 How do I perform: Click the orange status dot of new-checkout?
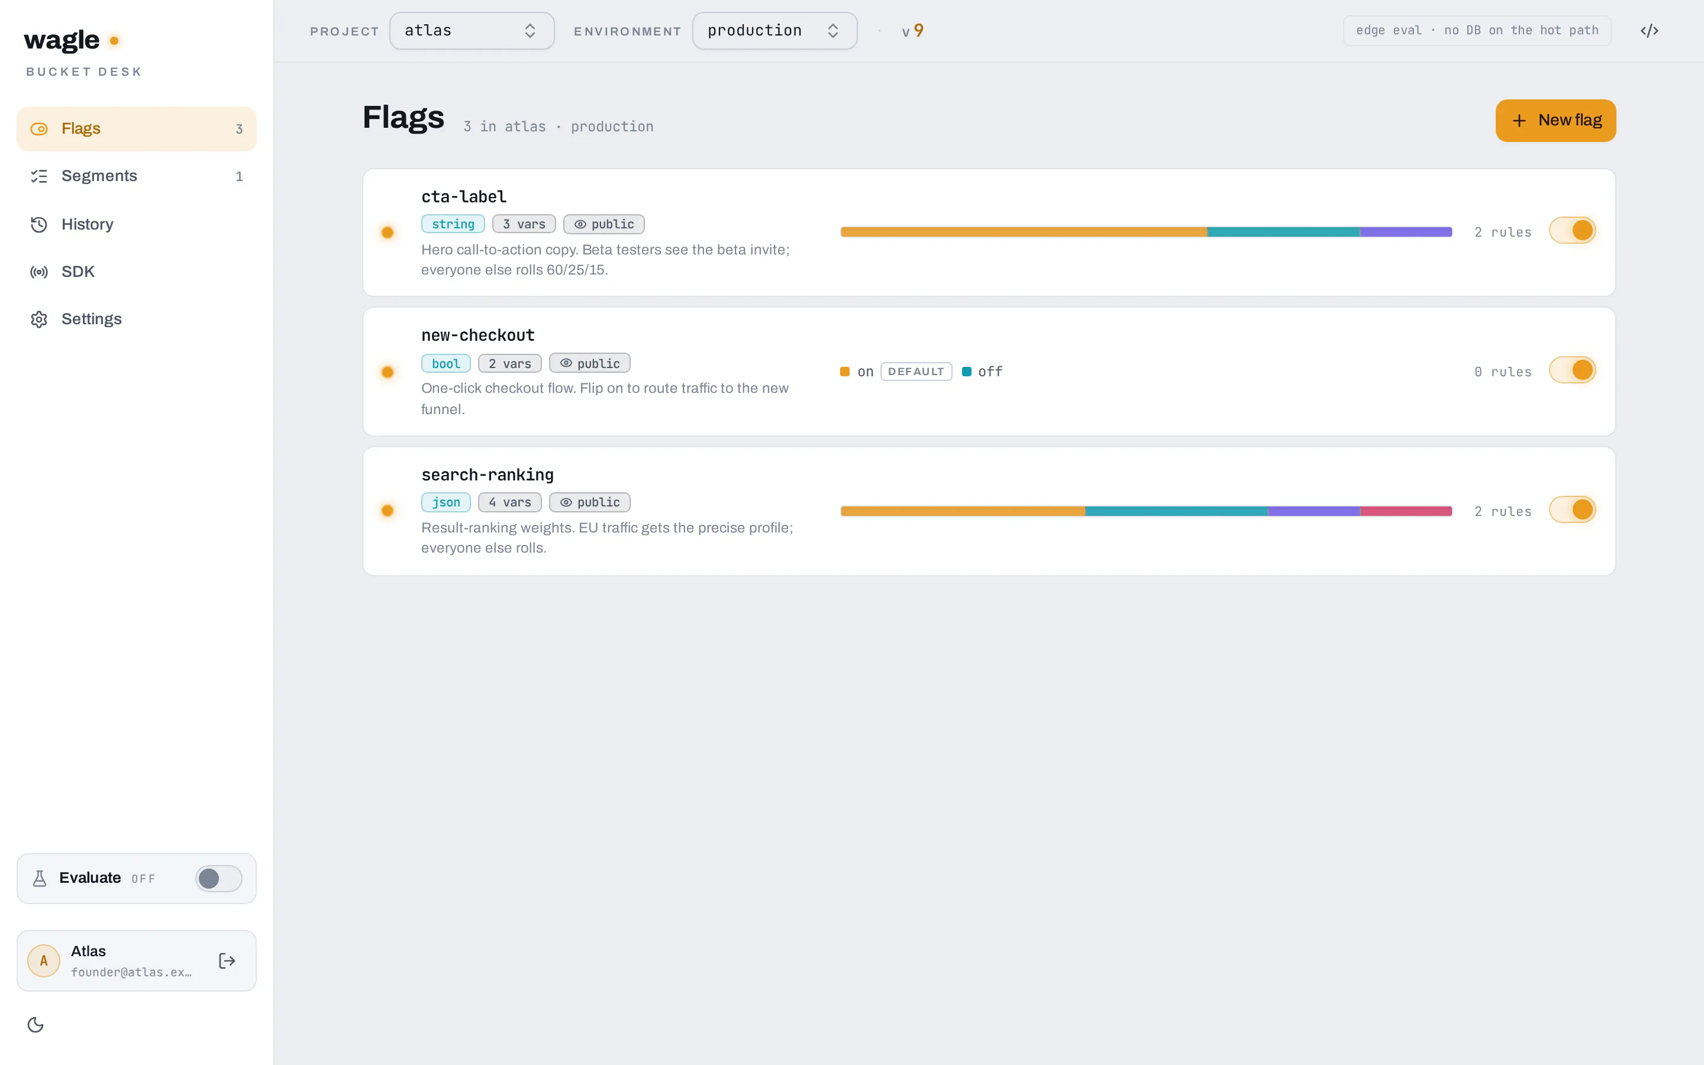(x=388, y=372)
